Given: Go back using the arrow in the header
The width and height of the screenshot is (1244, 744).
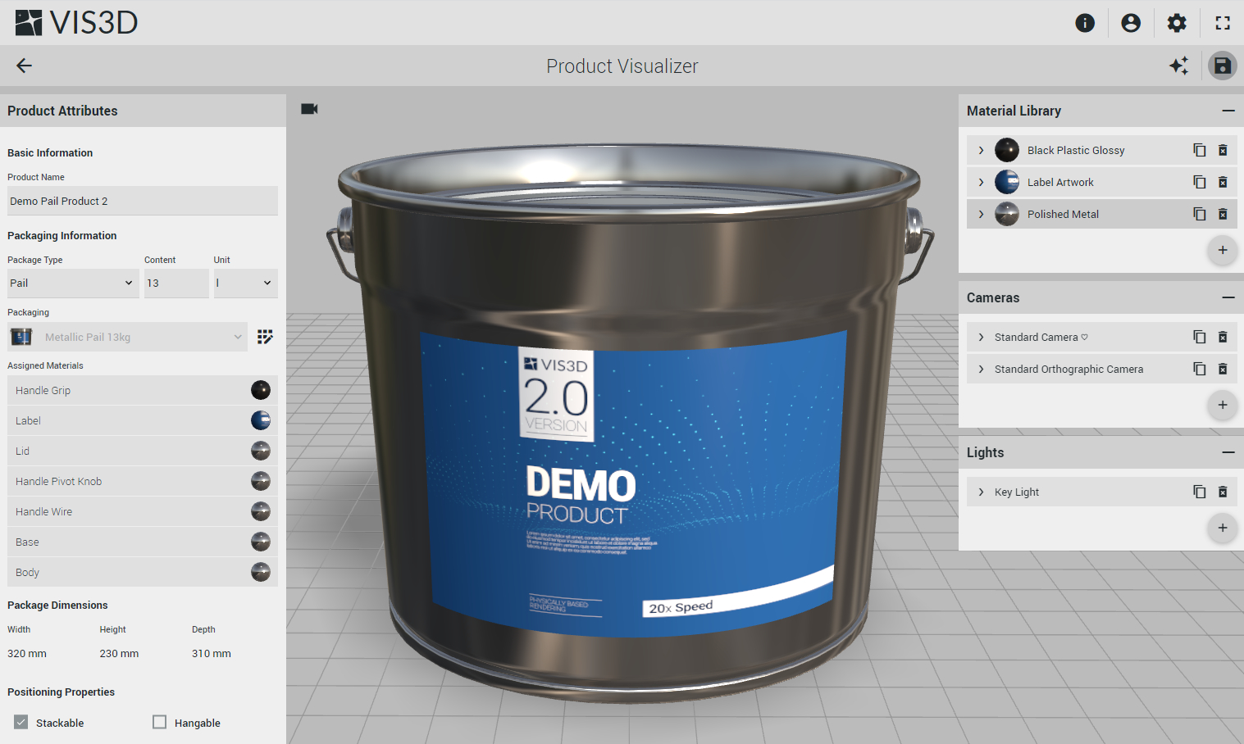Looking at the screenshot, I should 23,66.
